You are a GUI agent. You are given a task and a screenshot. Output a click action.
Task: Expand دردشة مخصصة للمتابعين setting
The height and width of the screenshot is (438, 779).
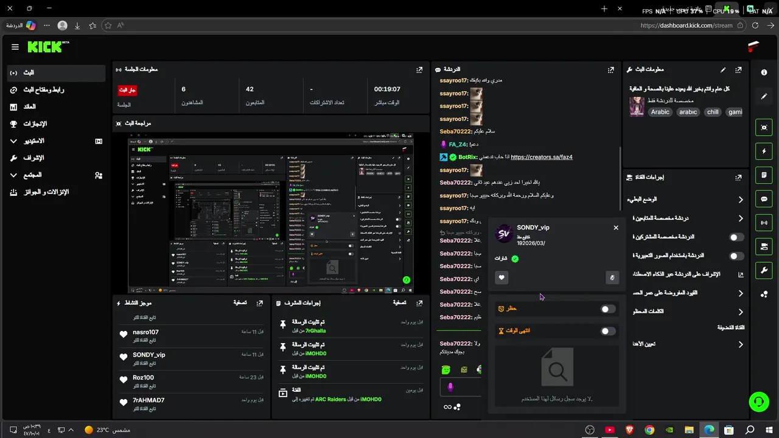click(741, 218)
